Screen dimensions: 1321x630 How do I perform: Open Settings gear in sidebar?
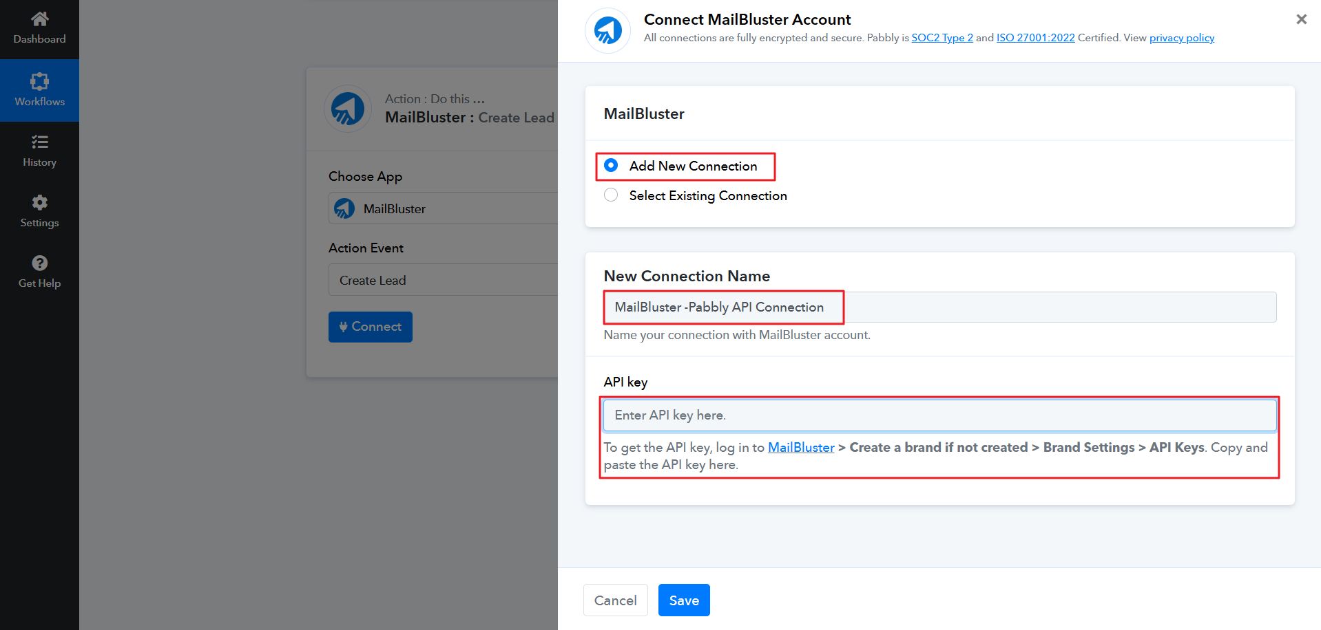[39, 203]
